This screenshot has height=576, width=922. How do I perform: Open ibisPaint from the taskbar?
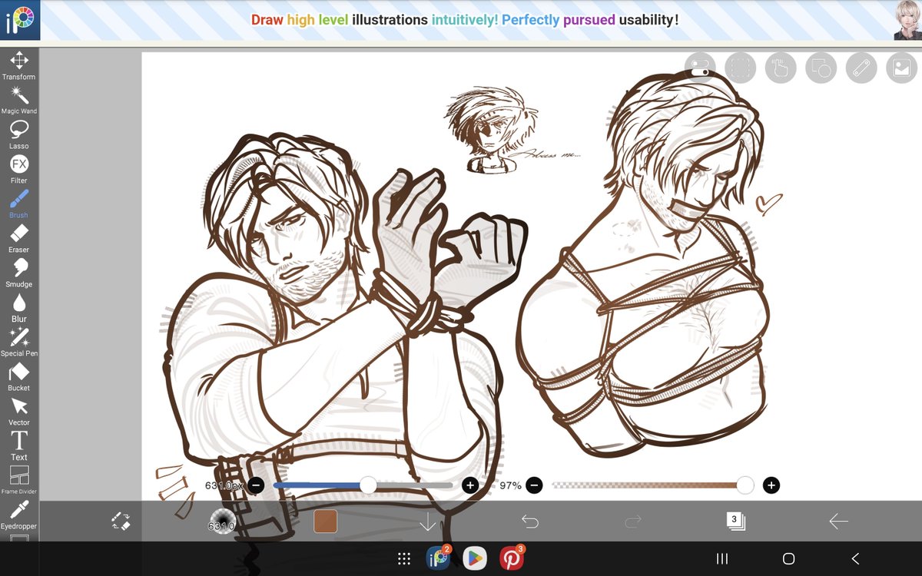click(x=438, y=558)
